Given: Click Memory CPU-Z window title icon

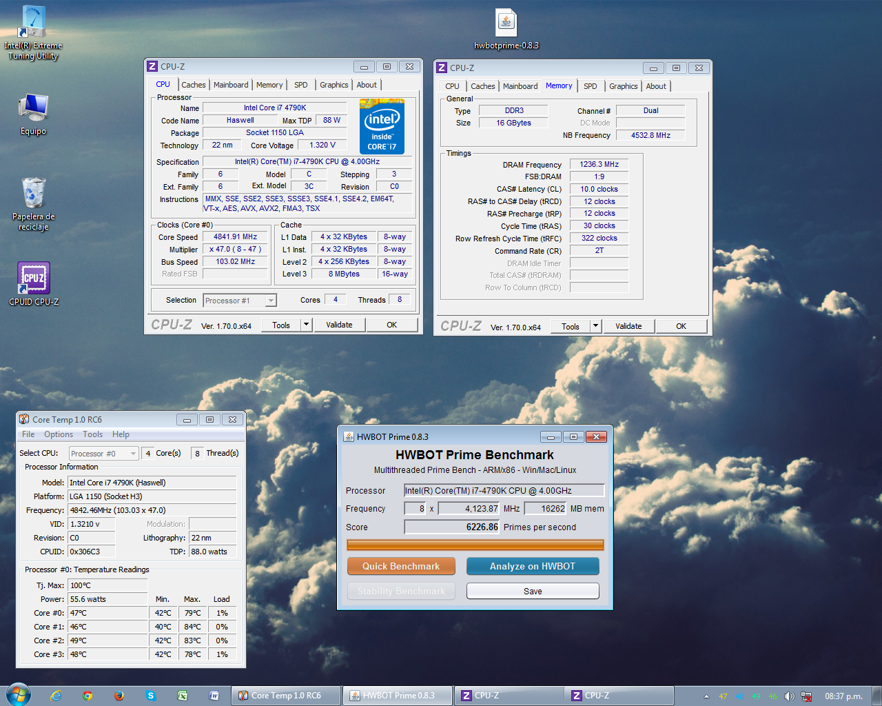Looking at the screenshot, I should coord(442,68).
